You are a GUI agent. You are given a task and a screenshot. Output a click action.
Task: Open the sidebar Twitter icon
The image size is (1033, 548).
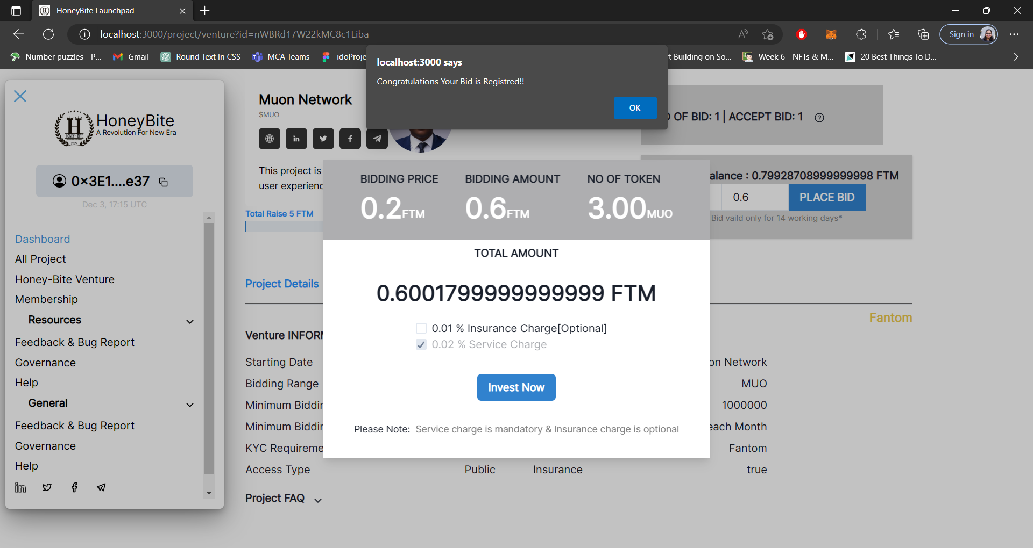click(x=47, y=487)
